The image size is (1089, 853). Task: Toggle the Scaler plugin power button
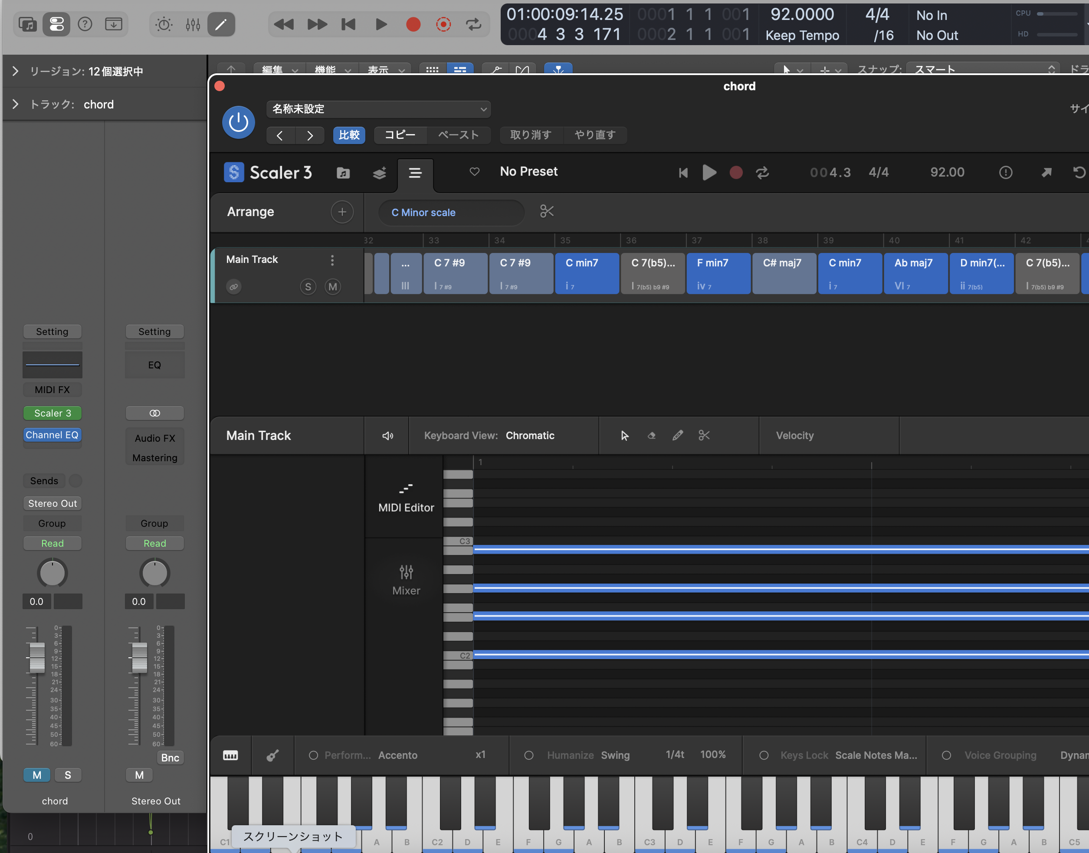click(238, 122)
